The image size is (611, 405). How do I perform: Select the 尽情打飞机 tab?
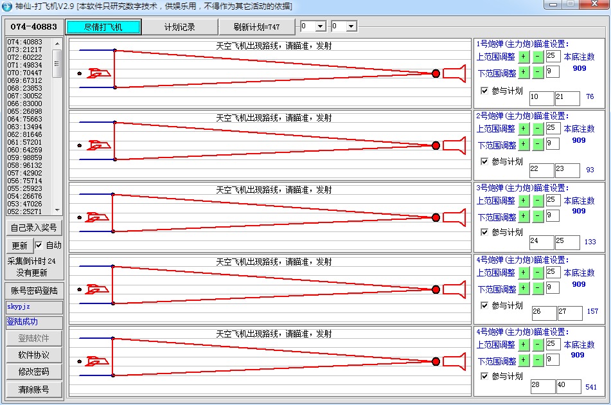pos(103,27)
